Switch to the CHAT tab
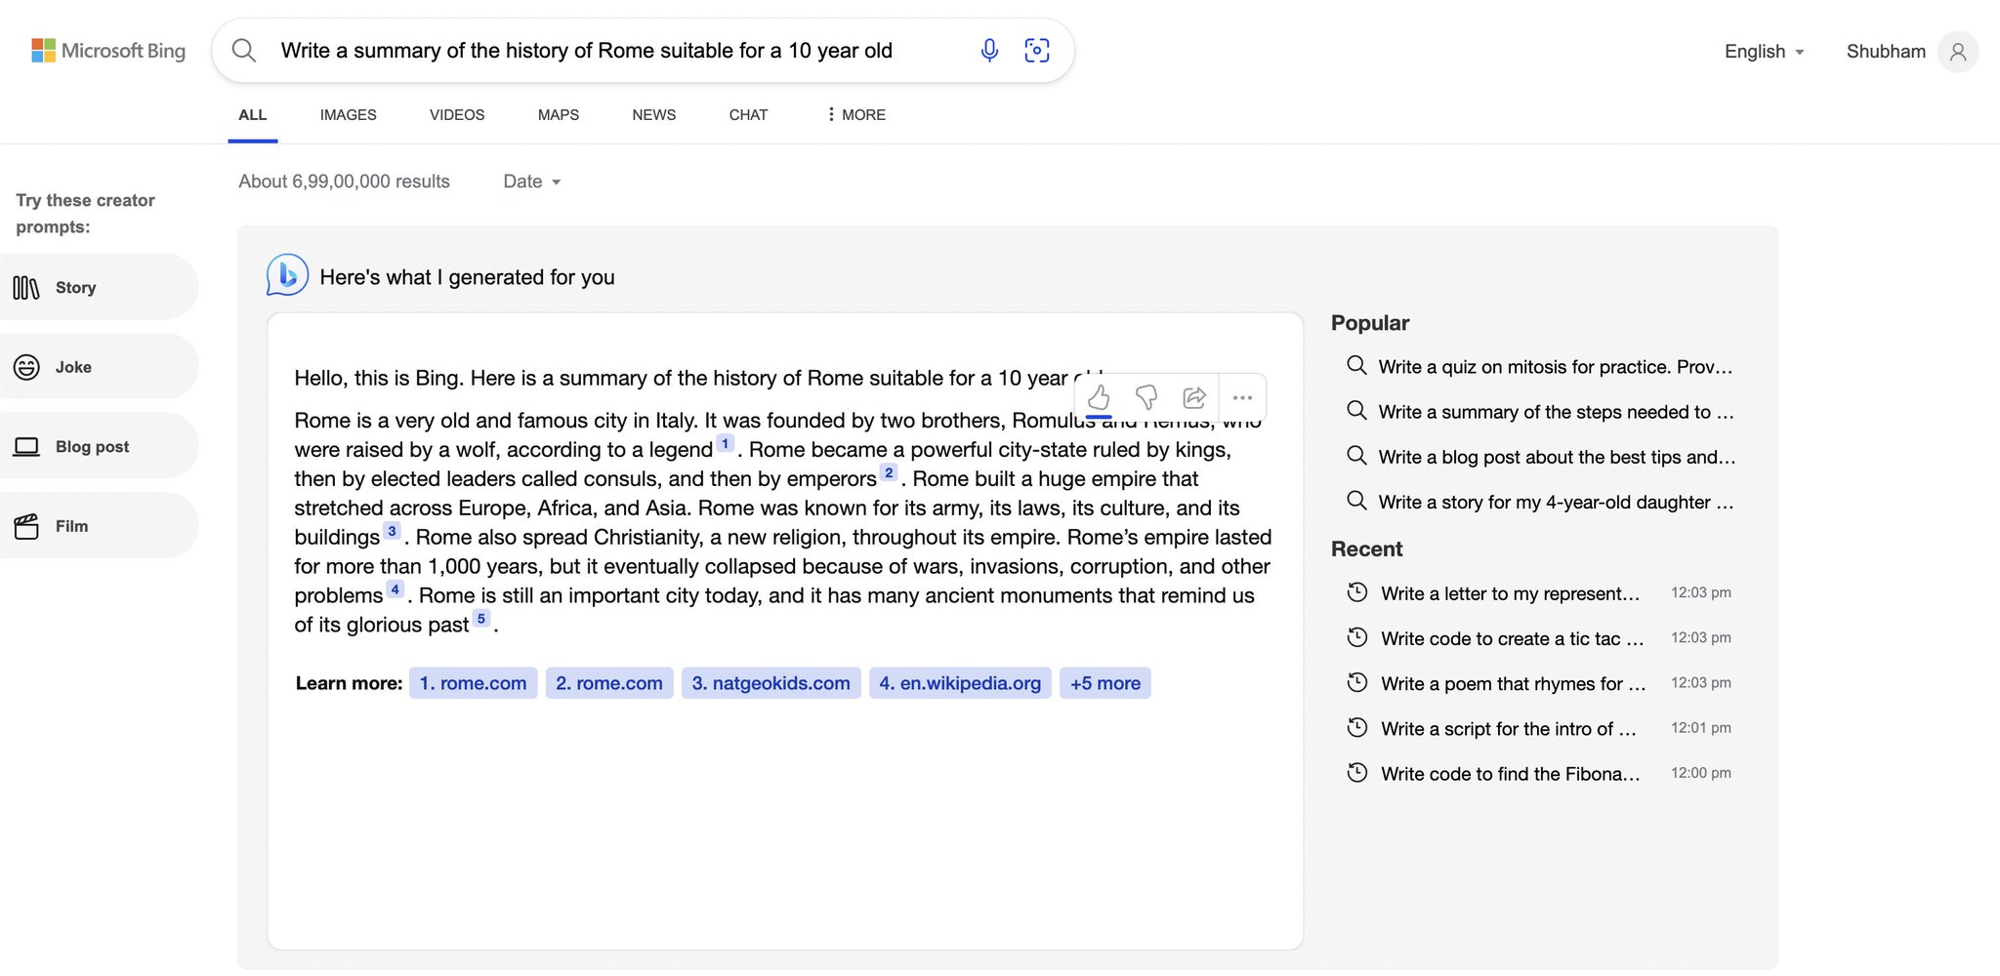Screen dimensions: 2000x976 748,115
